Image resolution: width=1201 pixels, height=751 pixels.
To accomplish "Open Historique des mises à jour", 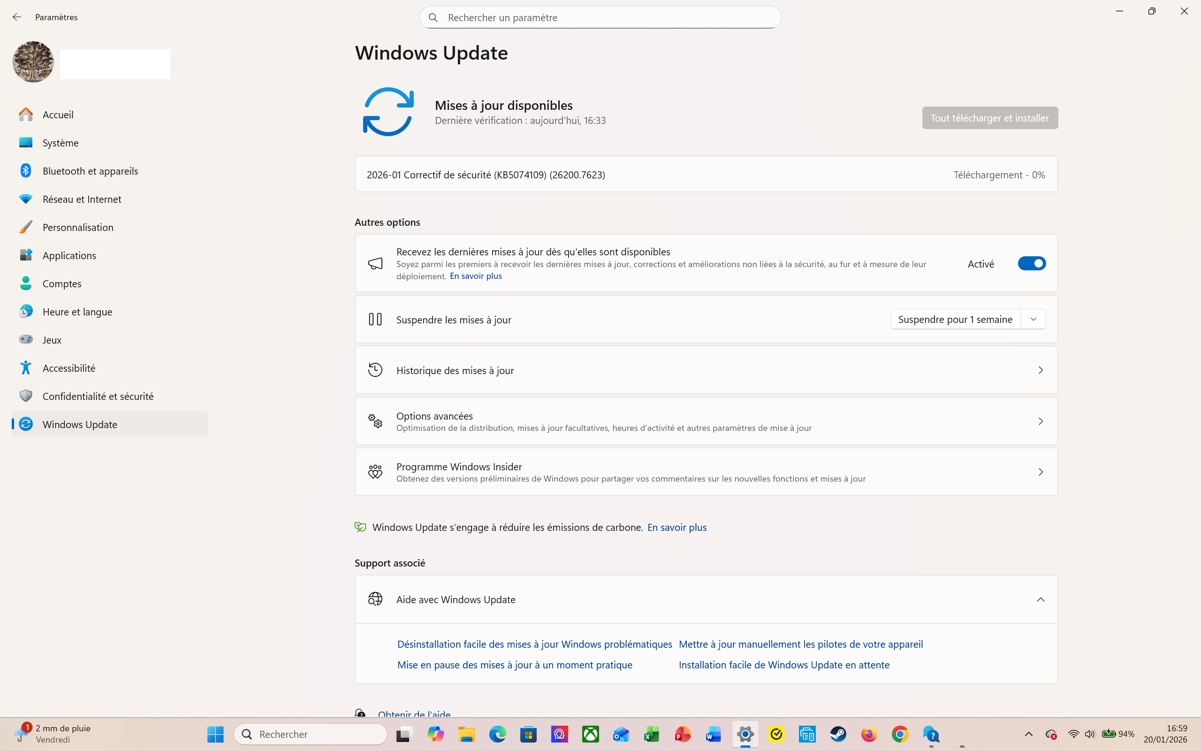I will 706,370.
